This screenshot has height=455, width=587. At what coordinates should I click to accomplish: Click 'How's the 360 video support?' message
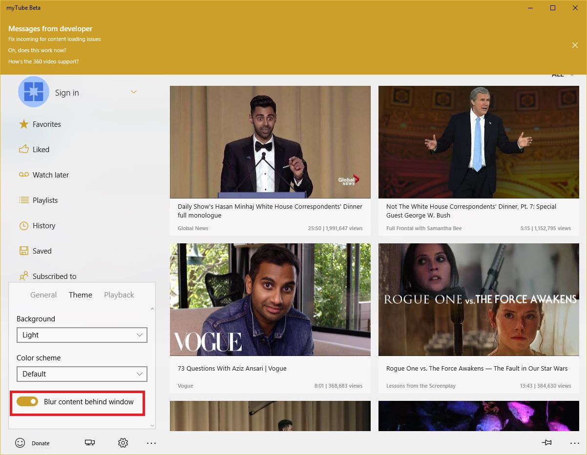pyautogui.click(x=43, y=61)
